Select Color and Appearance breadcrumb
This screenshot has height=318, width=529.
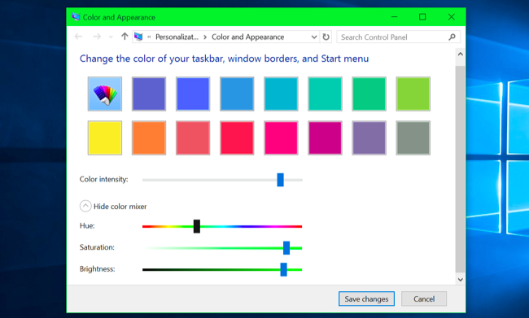point(248,37)
